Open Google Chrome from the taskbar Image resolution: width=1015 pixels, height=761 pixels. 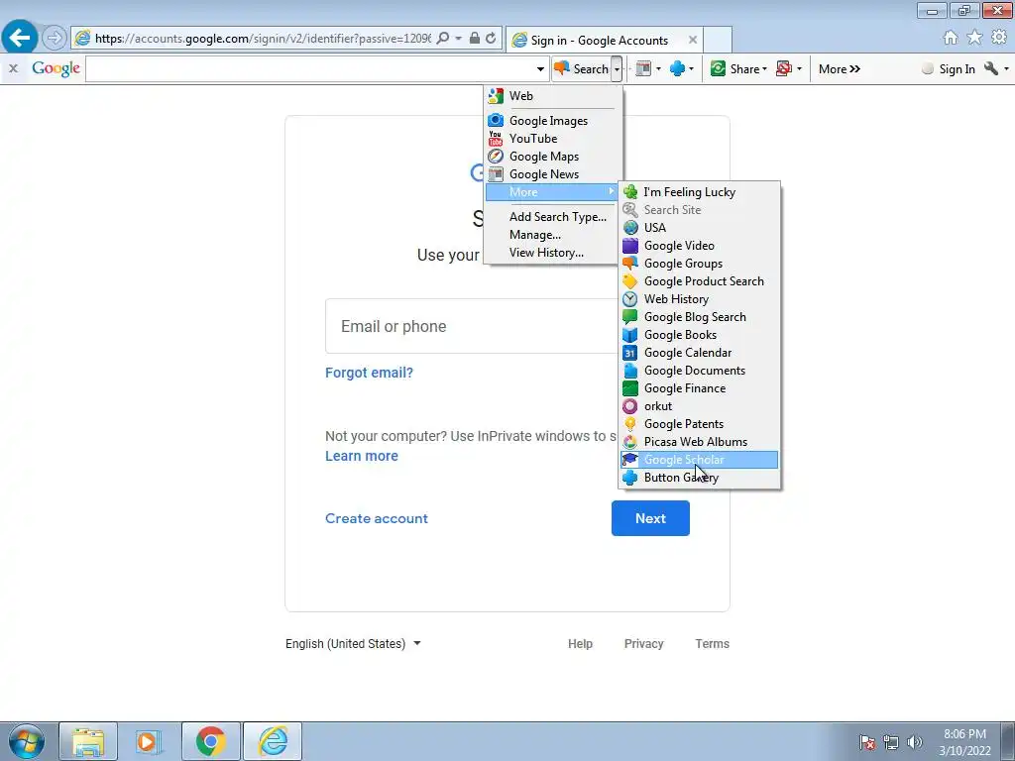pyautogui.click(x=211, y=741)
